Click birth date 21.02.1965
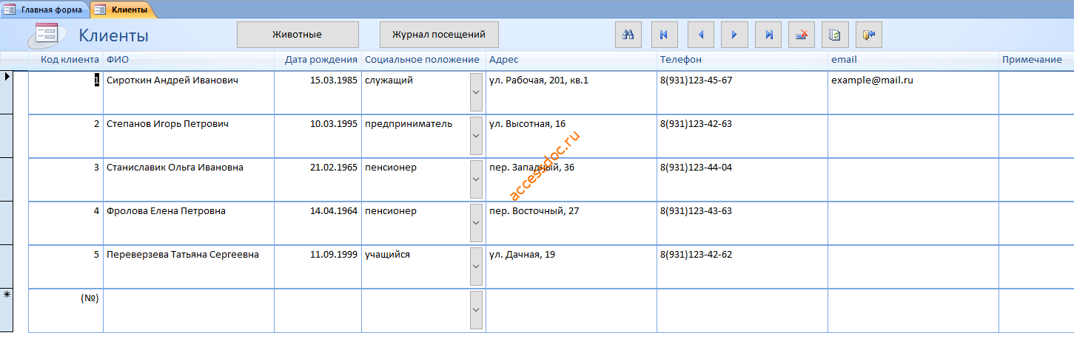This screenshot has height=361, width=1074. 334,168
